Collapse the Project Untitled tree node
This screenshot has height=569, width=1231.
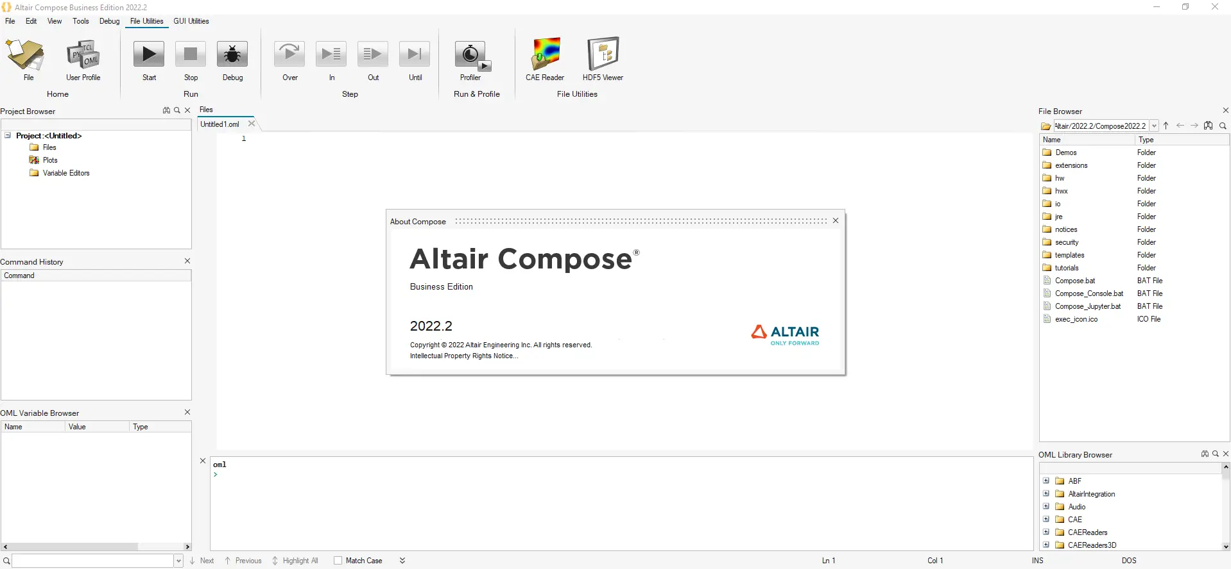[8, 135]
